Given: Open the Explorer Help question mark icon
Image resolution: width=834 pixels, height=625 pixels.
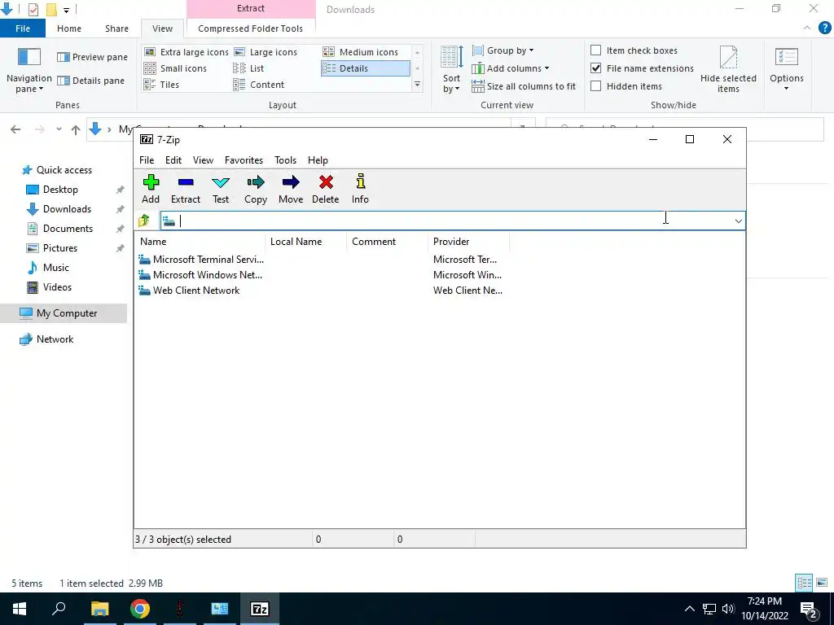Looking at the screenshot, I should (x=824, y=28).
